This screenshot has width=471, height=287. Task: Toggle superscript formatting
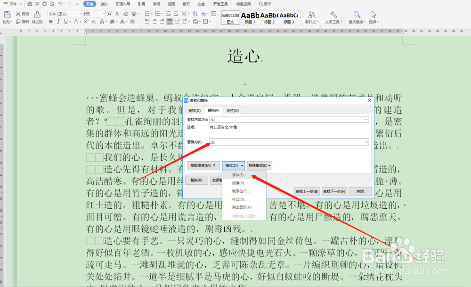point(86,22)
